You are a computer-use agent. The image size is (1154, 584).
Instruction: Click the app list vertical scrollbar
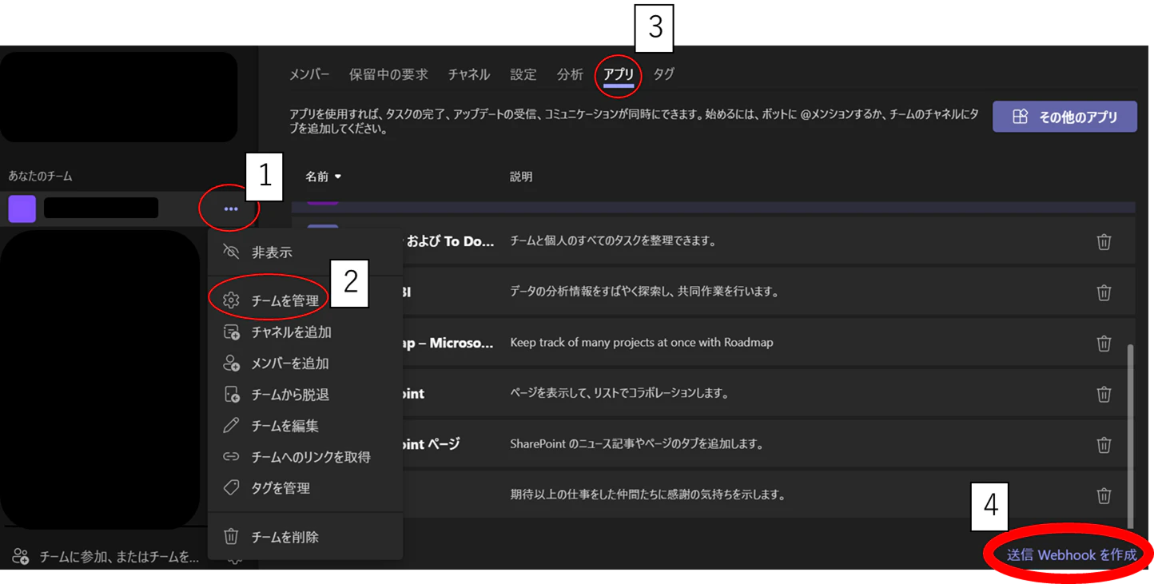coord(1130,435)
